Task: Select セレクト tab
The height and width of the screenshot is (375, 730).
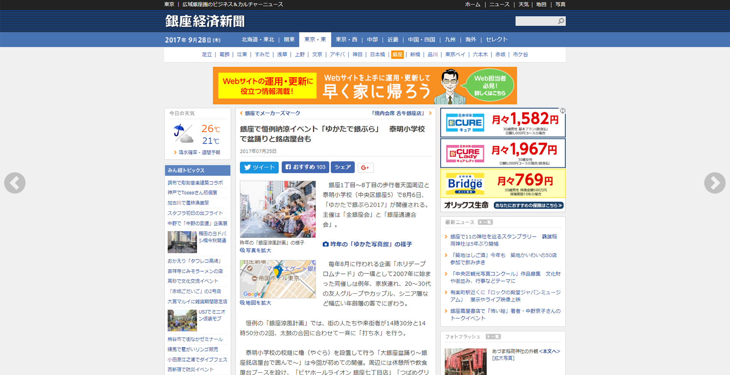Action: click(496, 39)
